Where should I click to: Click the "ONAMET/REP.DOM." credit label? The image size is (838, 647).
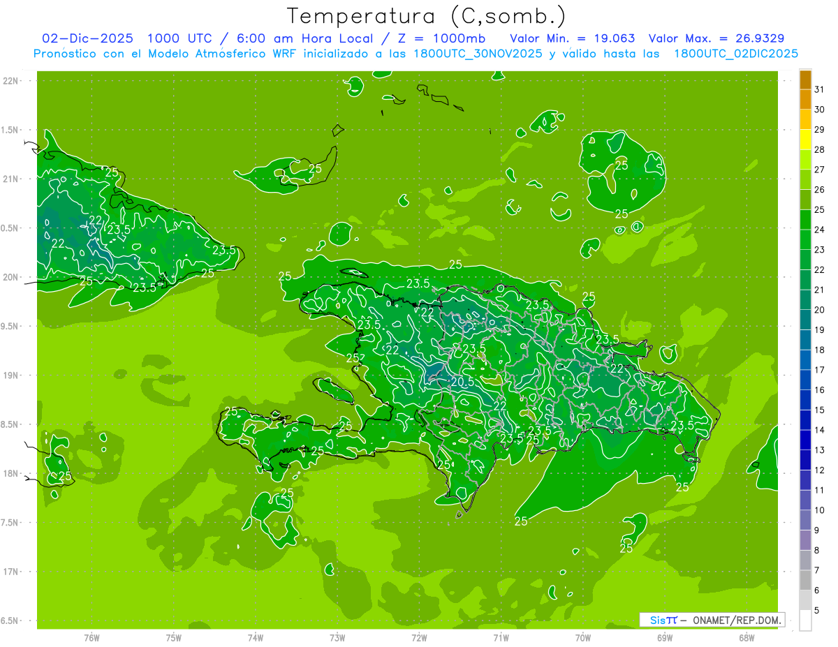(735, 620)
